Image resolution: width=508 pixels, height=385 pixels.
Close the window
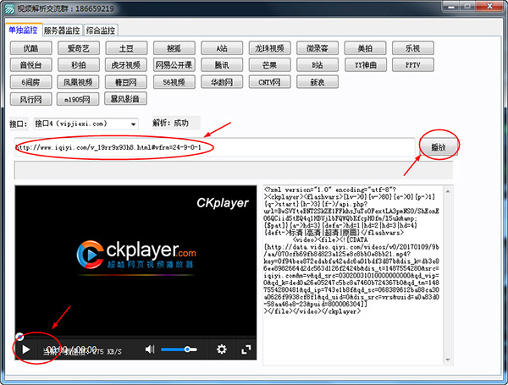click(490, 6)
